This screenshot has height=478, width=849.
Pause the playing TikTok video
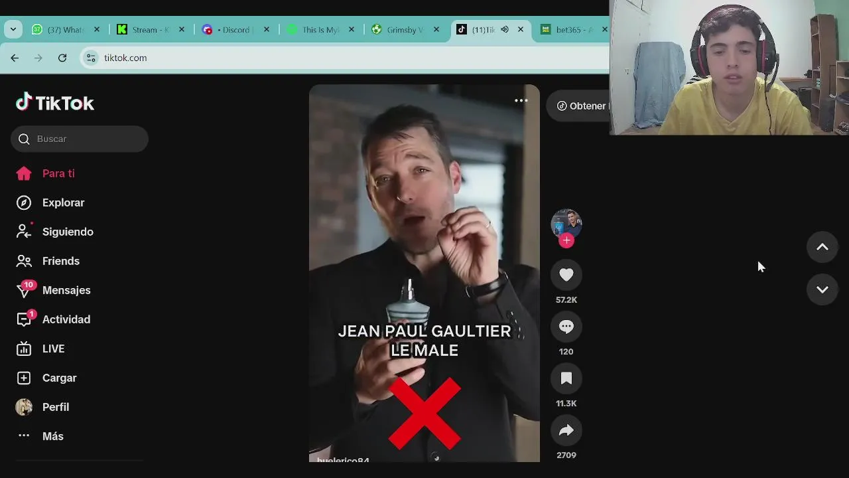coord(424,273)
